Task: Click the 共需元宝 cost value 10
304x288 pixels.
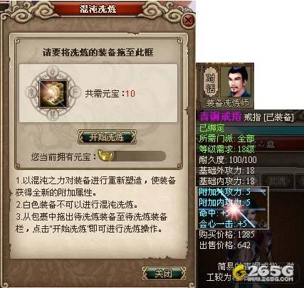Action: [130, 94]
